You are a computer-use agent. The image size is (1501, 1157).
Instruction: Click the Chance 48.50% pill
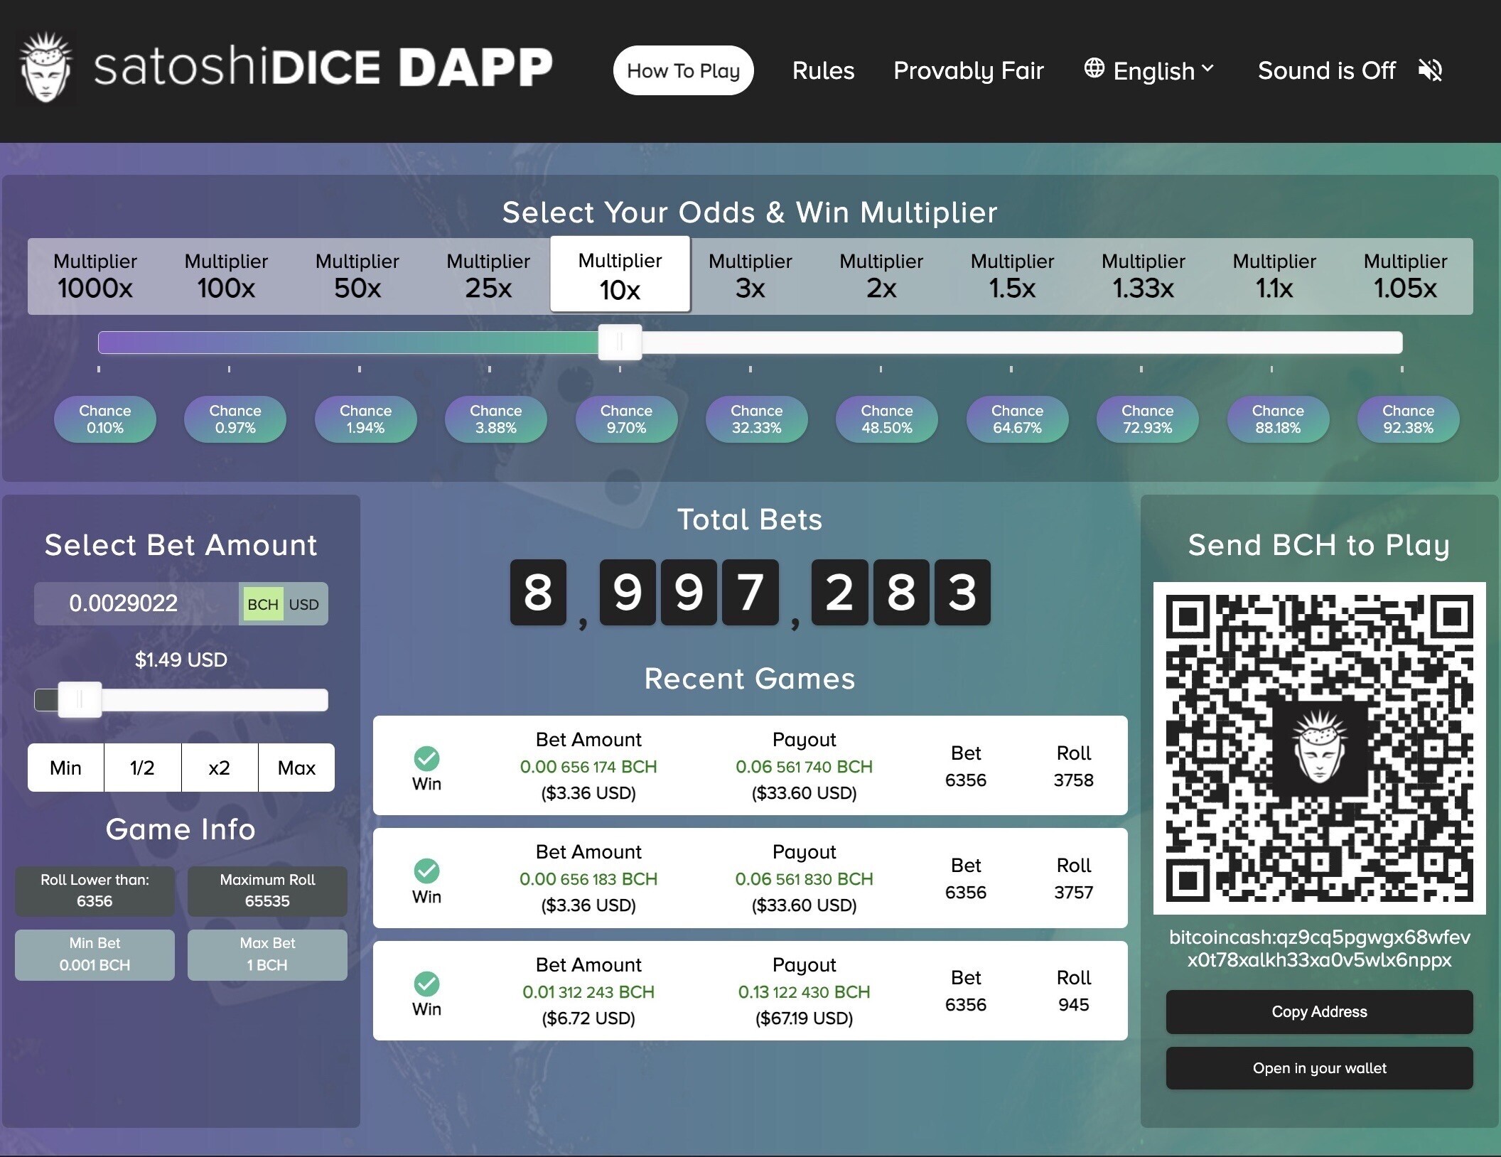[887, 419]
